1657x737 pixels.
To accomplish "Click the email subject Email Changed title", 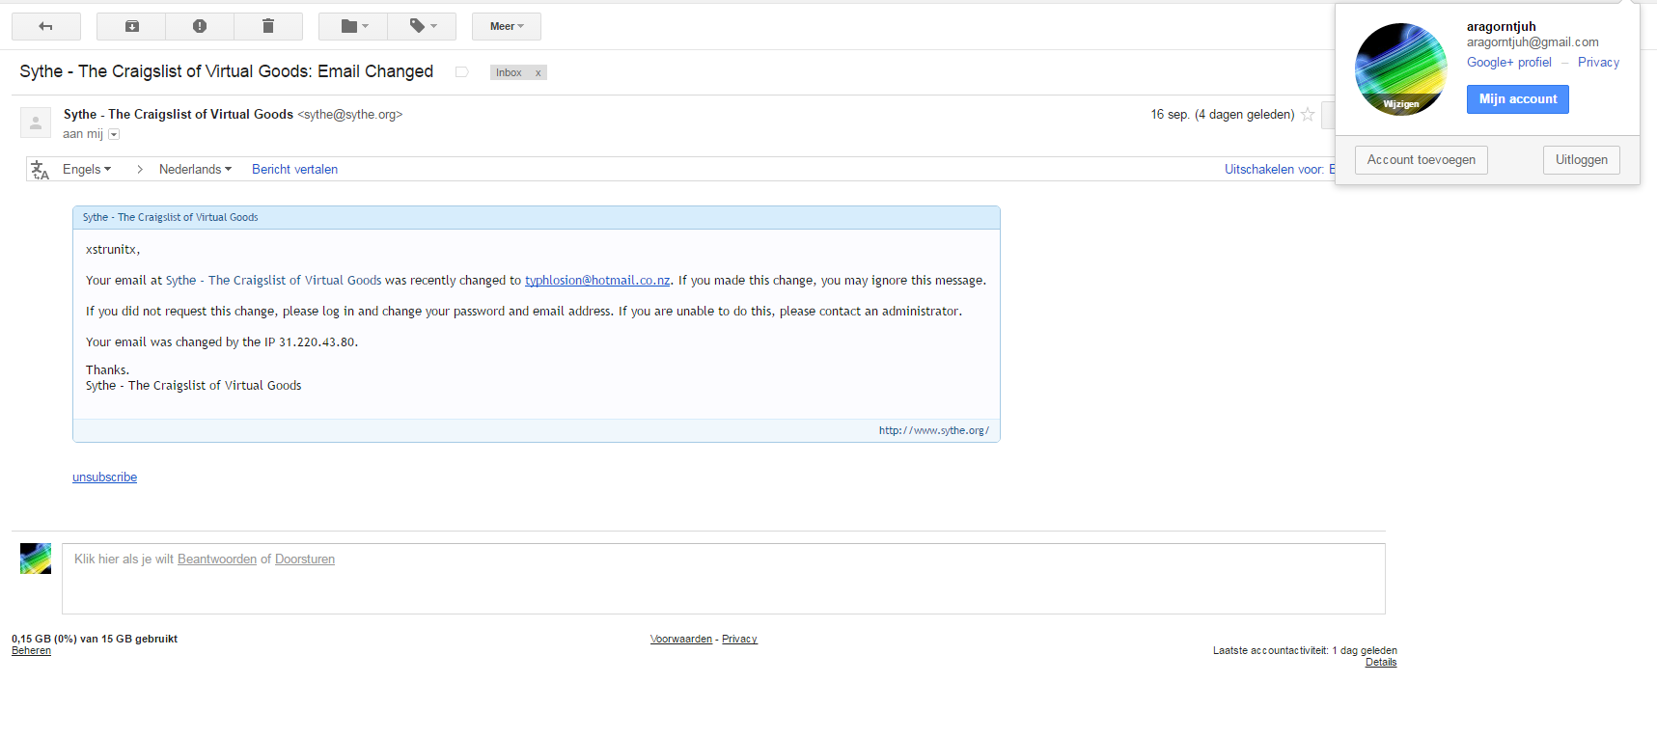I will pos(227,71).
